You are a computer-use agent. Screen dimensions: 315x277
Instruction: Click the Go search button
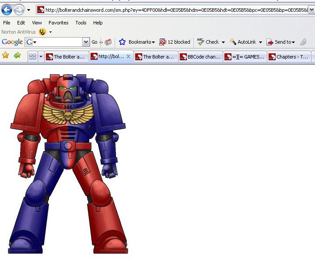94,42
